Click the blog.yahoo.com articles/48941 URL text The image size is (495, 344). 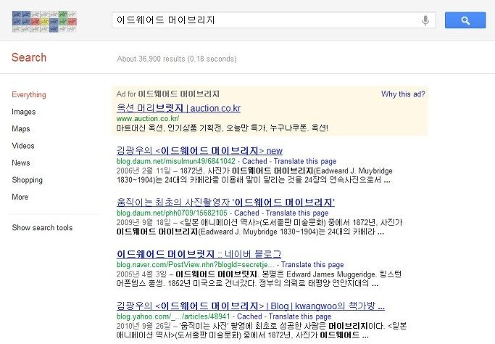pos(173,316)
